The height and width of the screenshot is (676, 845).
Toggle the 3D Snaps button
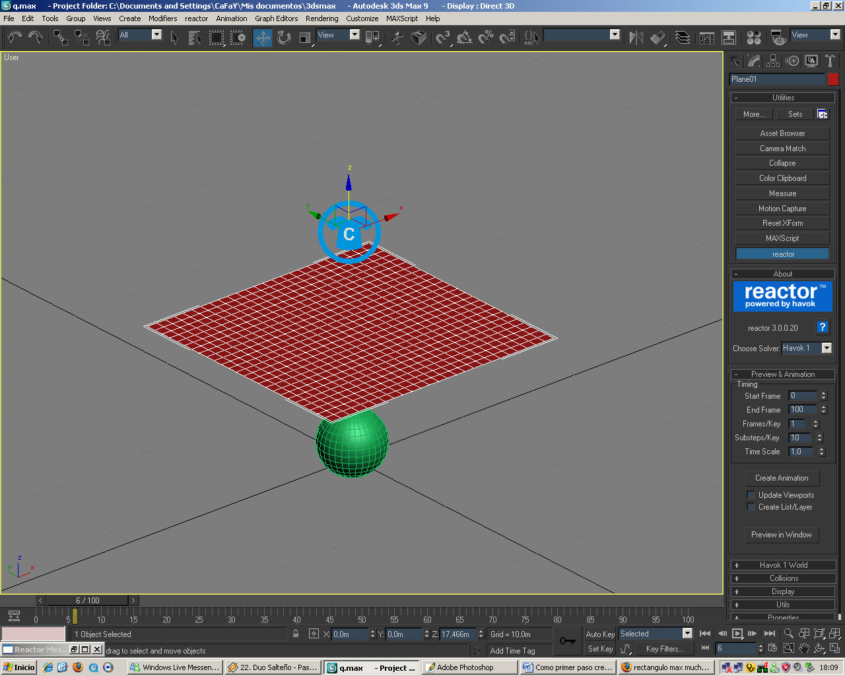(443, 38)
